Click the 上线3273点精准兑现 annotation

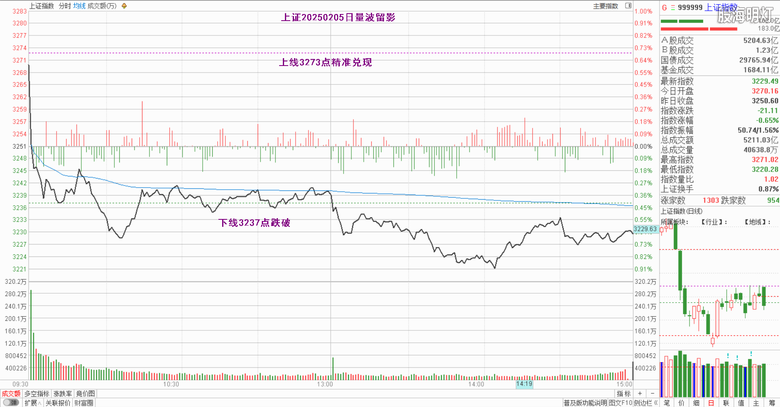pyautogui.click(x=325, y=62)
